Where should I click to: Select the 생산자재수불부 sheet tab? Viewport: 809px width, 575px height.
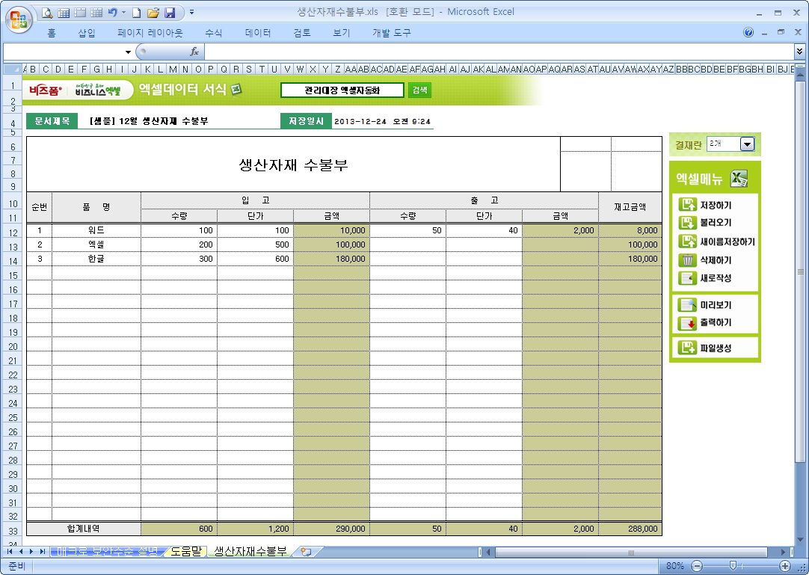pos(250,551)
